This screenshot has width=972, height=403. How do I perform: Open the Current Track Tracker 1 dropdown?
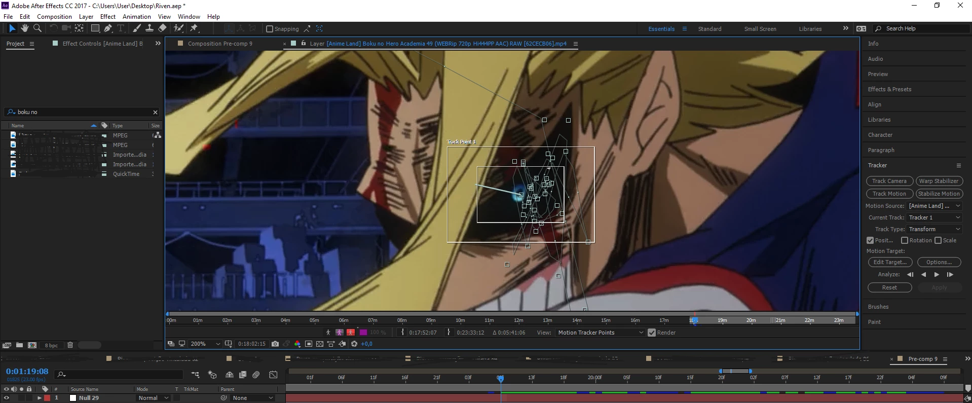tap(934, 217)
